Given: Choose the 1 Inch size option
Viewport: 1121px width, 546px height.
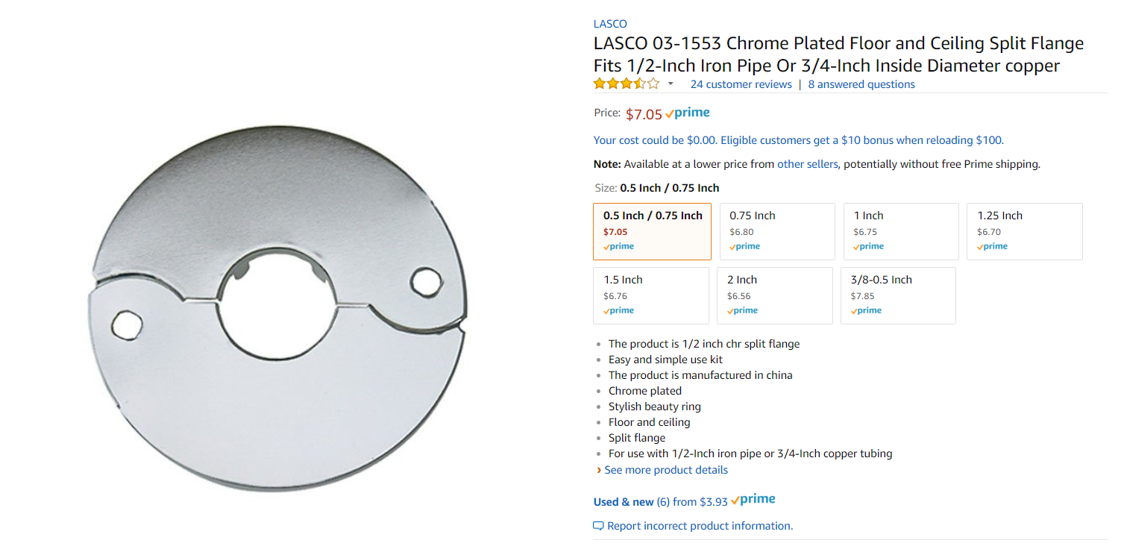Looking at the screenshot, I should tap(901, 231).
